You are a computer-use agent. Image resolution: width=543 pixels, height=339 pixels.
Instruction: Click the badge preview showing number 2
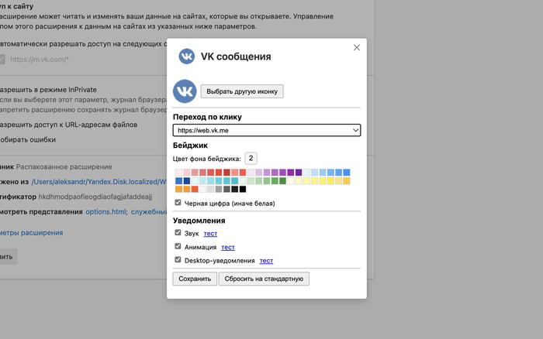click(251, 158)
